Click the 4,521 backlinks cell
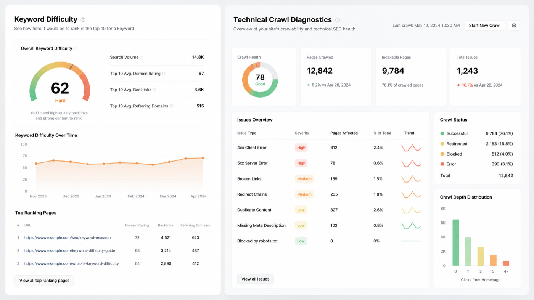534x300 pixels. [x=166, y=237]
